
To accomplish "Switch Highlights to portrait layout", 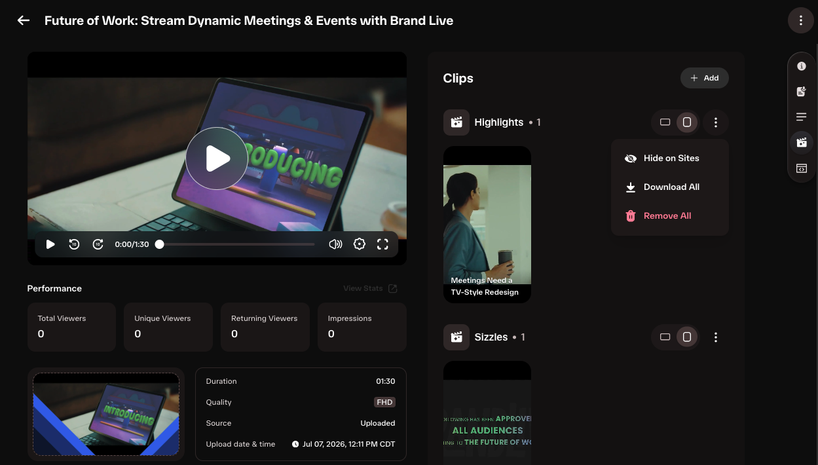I will coord(687,122).
